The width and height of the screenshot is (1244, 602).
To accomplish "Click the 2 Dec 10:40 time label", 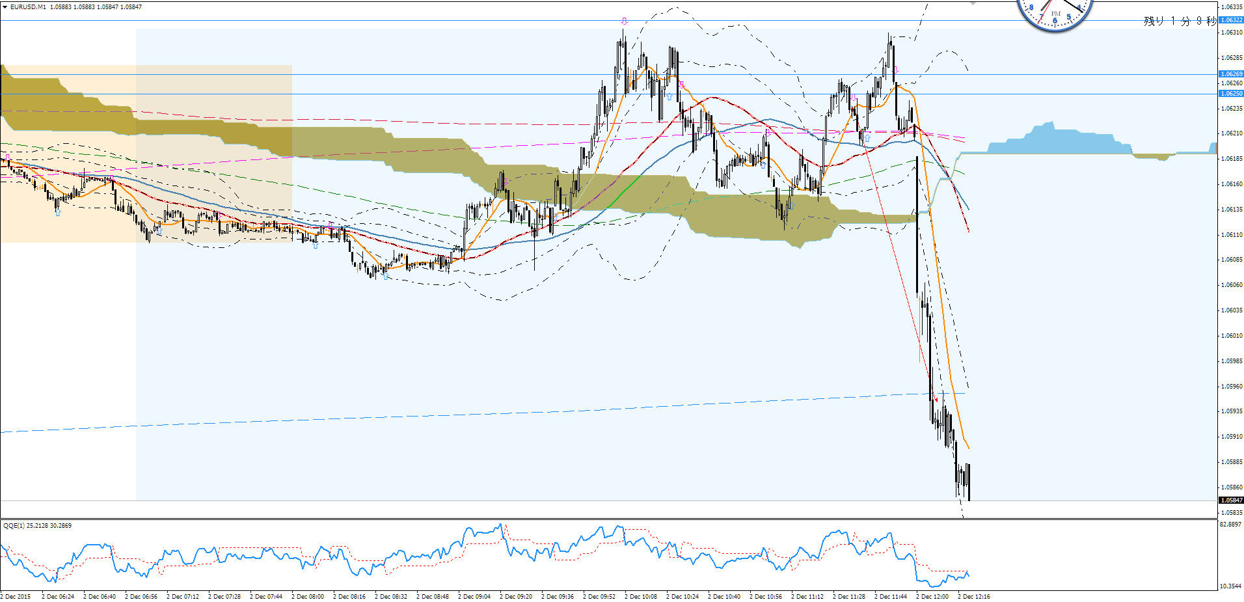I will click(724, 597).
